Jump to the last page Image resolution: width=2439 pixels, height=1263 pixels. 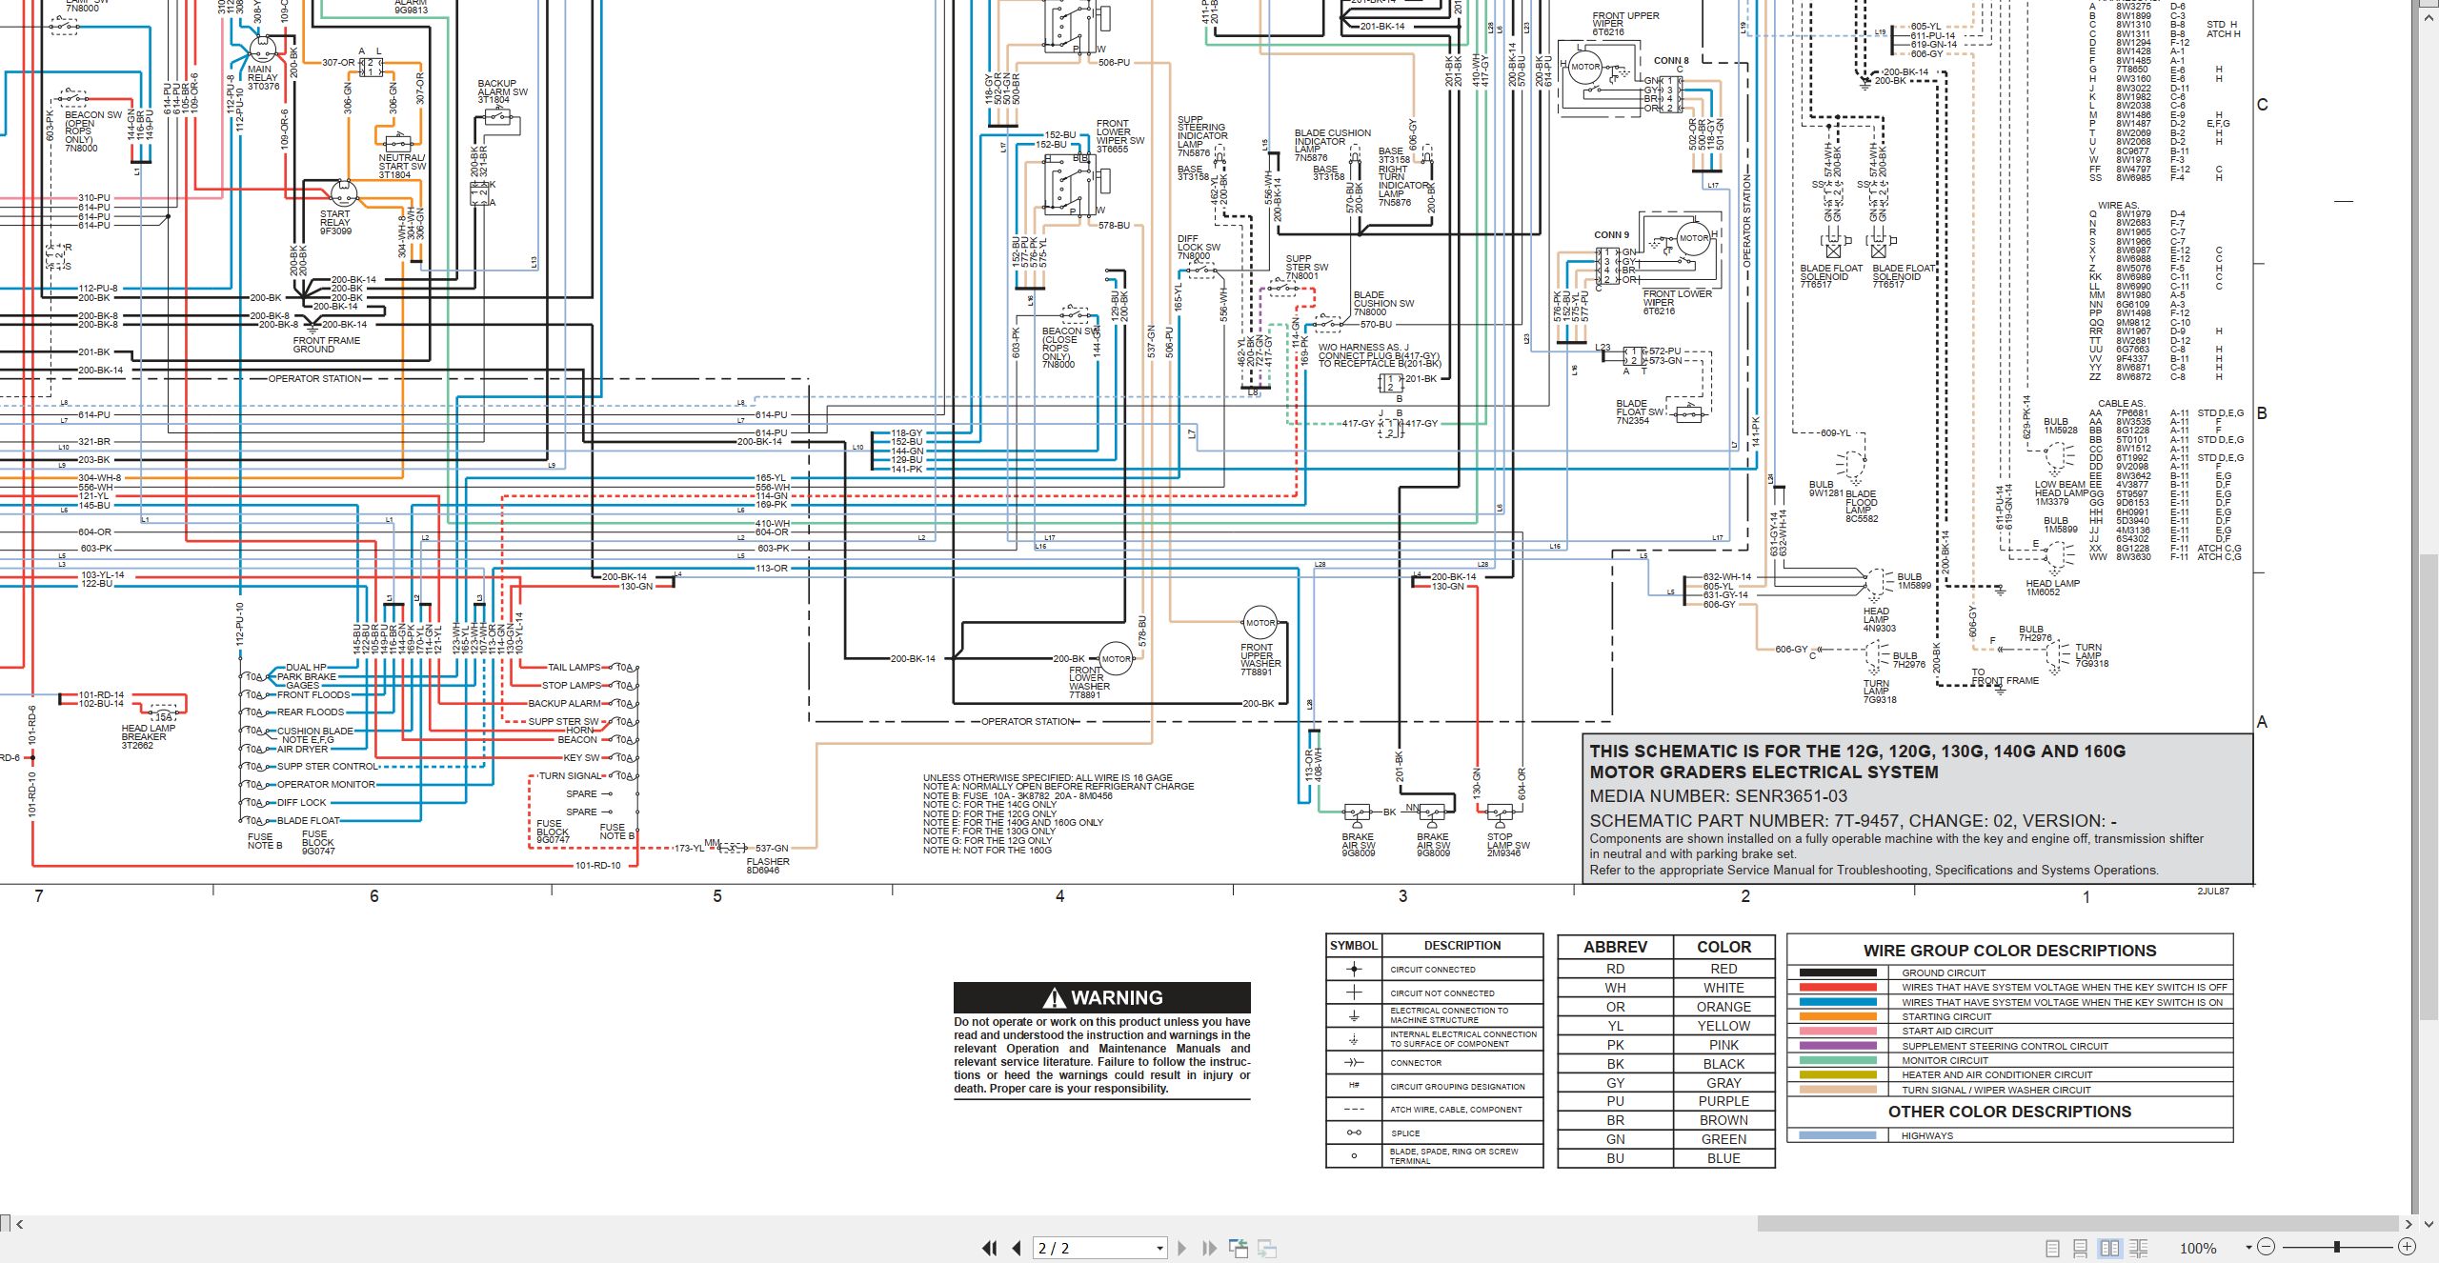coord(1210,1248)
